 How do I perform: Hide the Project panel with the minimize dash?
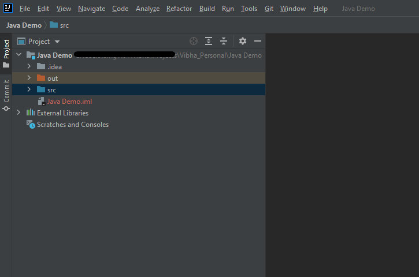258,42
